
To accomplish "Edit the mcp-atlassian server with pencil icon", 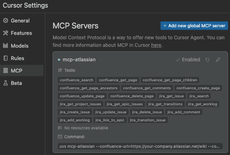I will pos(218,60).
